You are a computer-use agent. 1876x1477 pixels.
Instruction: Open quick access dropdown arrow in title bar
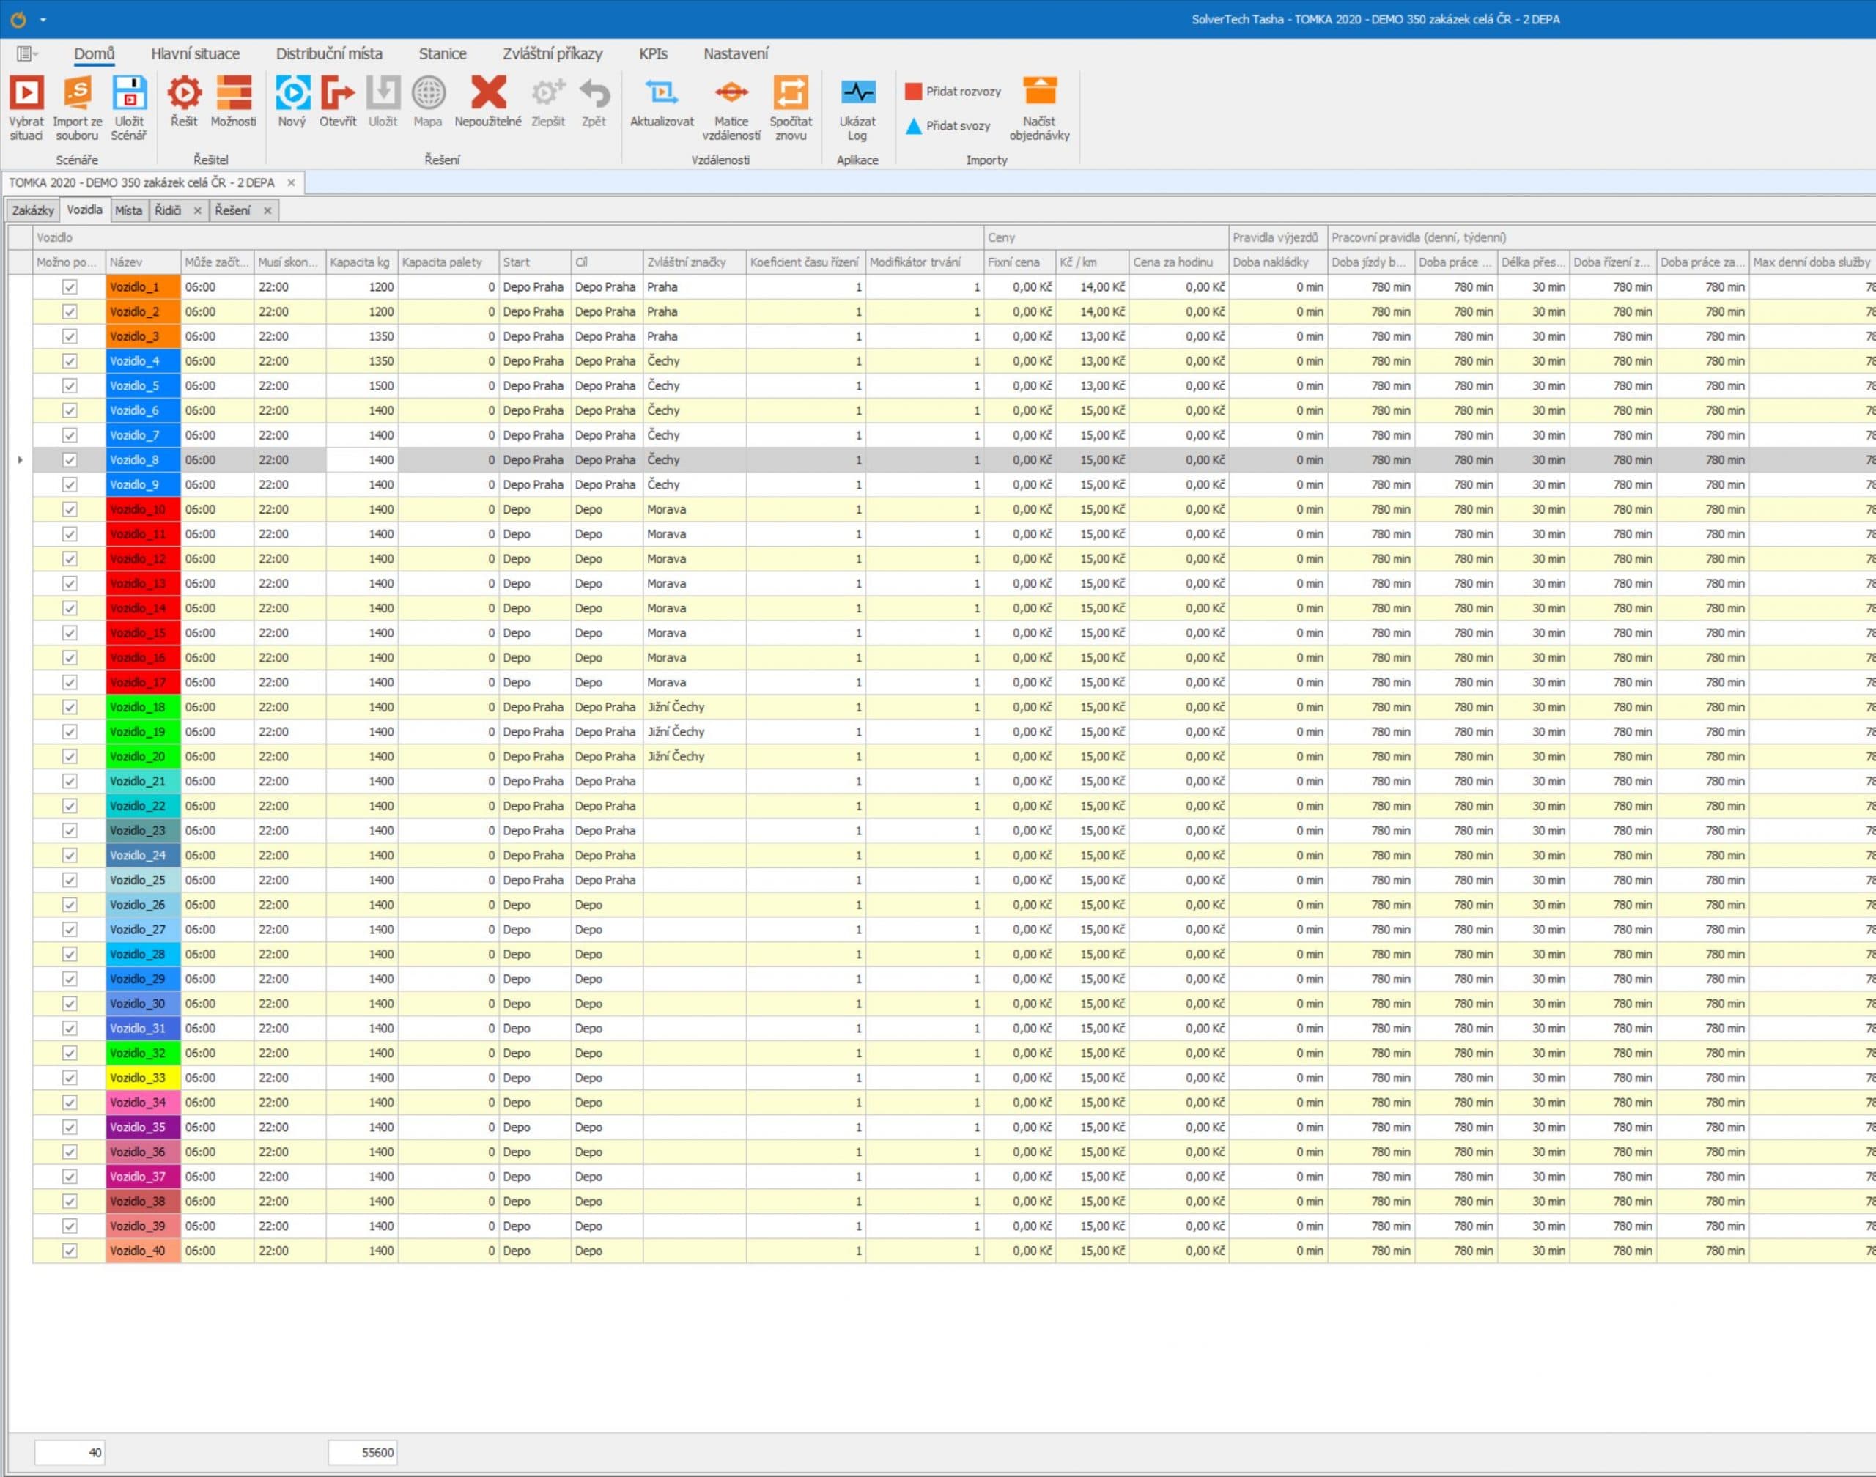click(x=43, y=19)
